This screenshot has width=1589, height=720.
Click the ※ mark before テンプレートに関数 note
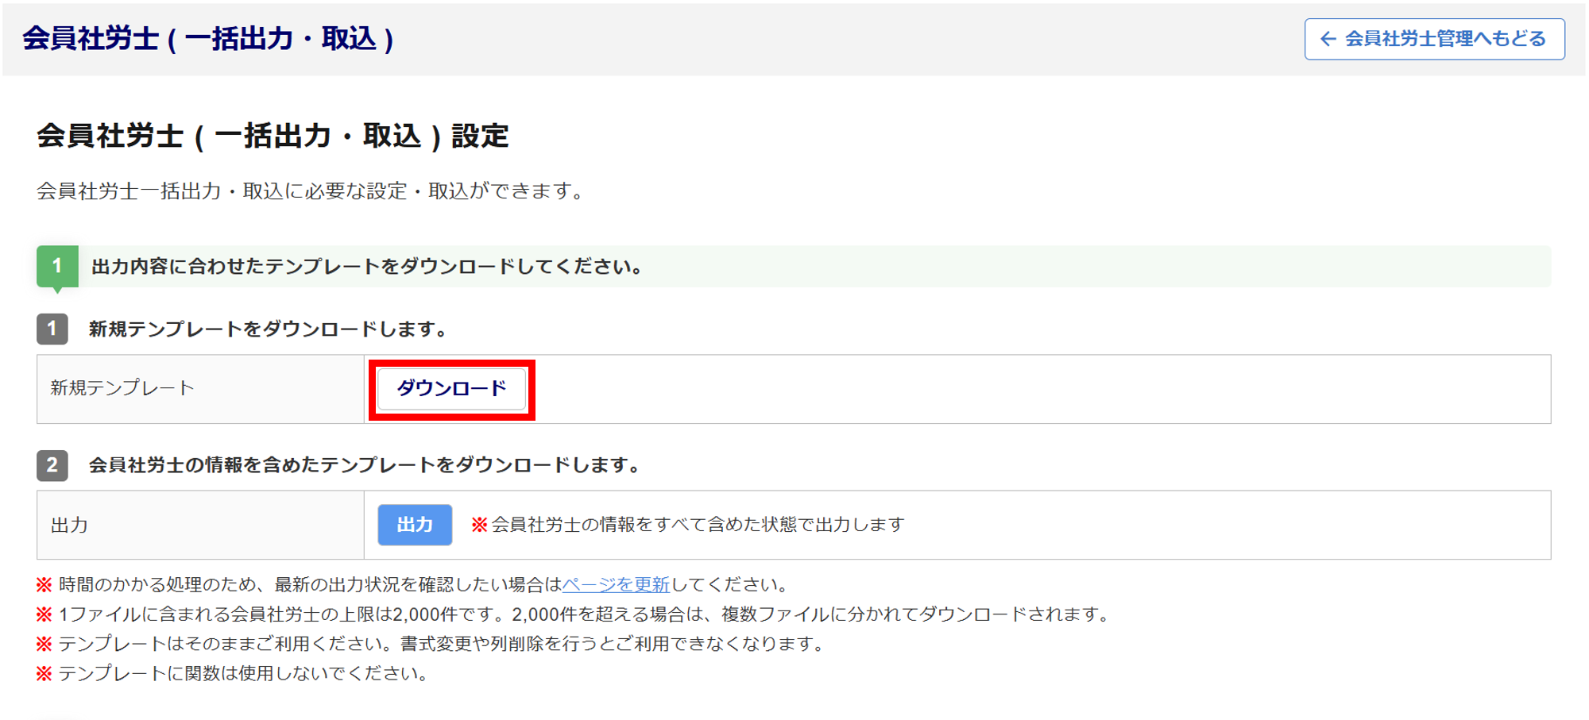pos(44,674)
